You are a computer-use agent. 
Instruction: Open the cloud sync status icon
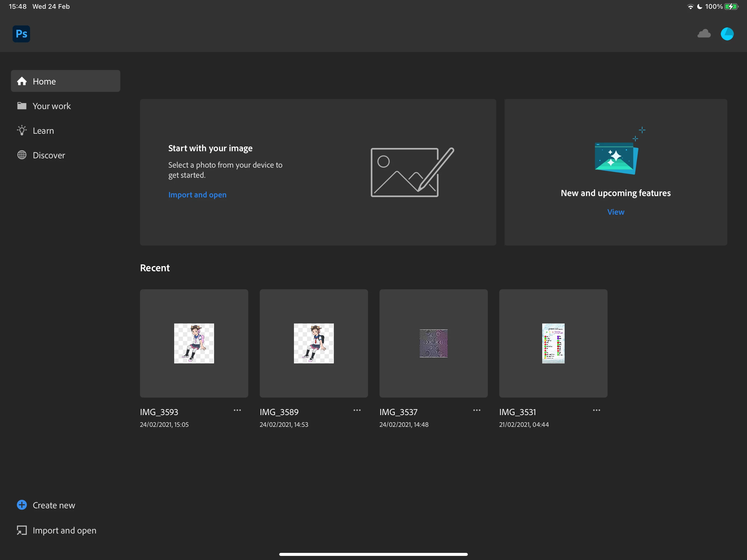click(x=704, y=34)
